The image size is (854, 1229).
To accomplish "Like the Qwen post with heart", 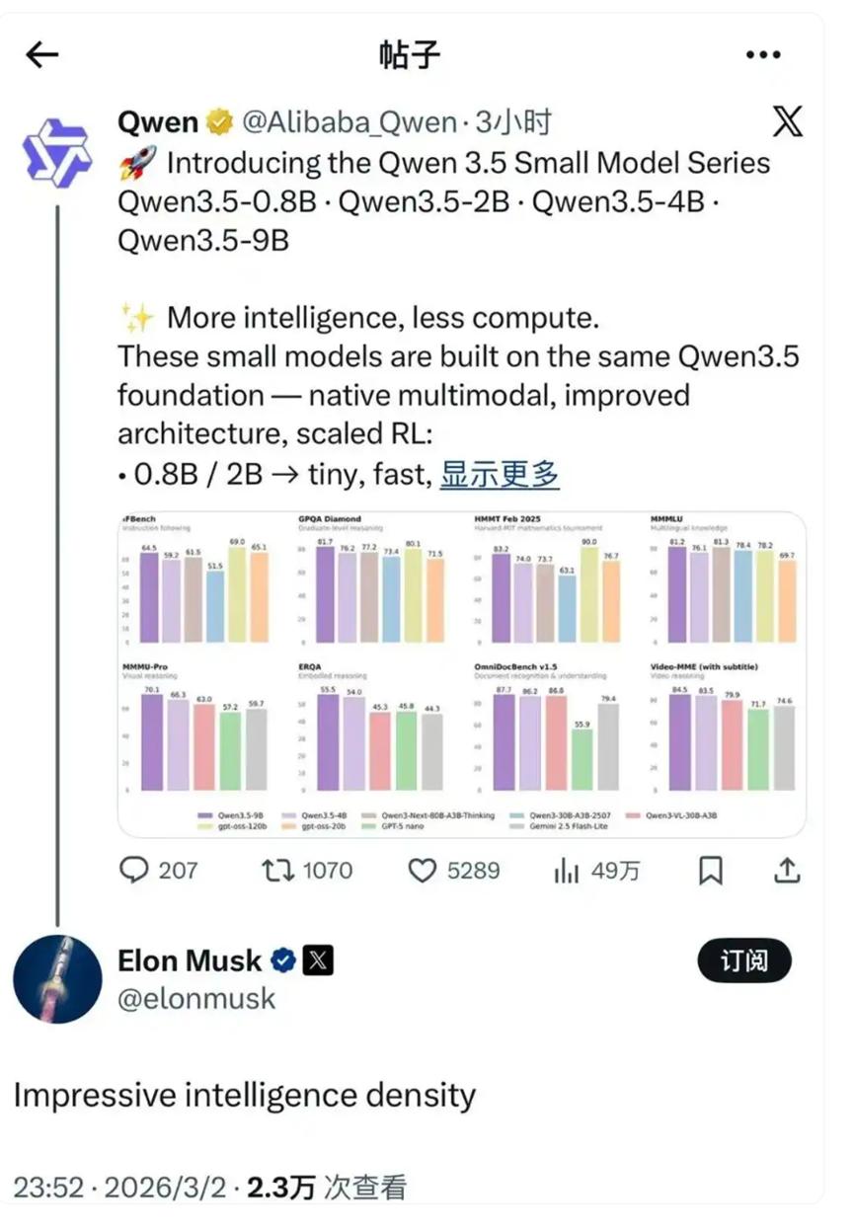I will click(423, 870).
